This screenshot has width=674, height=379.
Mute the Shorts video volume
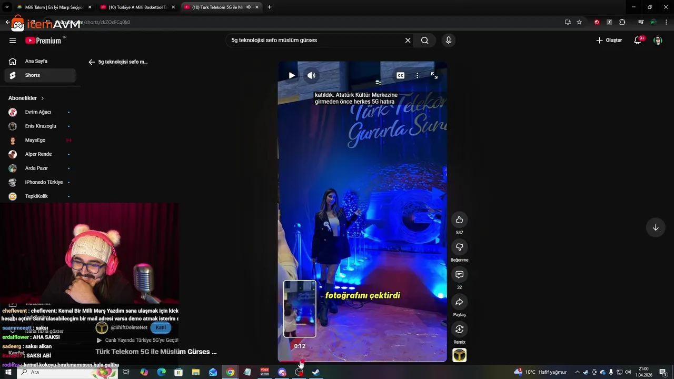pos(311,75)
